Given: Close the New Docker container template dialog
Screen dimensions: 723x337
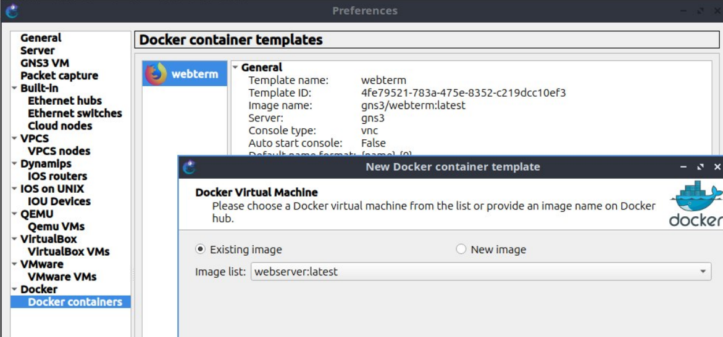Looking at the screenshot, I should pos(717,167).
